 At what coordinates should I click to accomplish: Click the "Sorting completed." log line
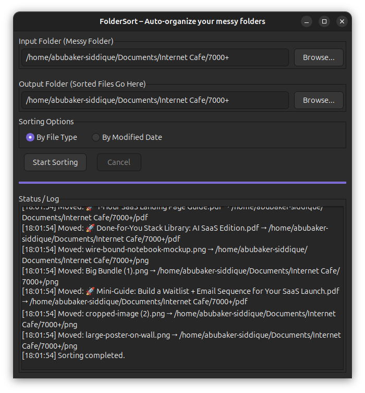click(91, 355)
